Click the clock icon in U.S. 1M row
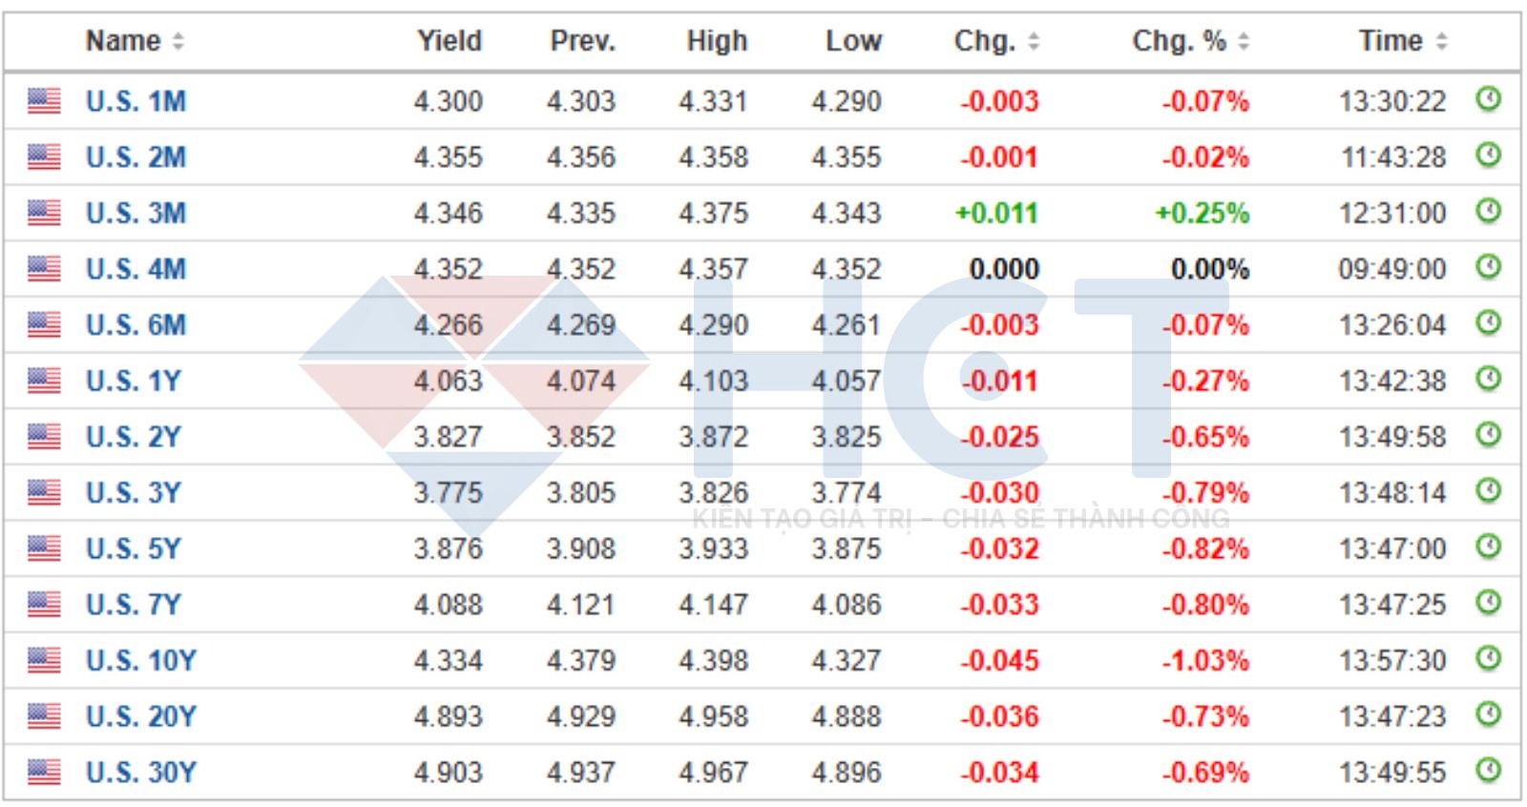This screenshot has height=807, width=1527. [x=1488, y=99]
